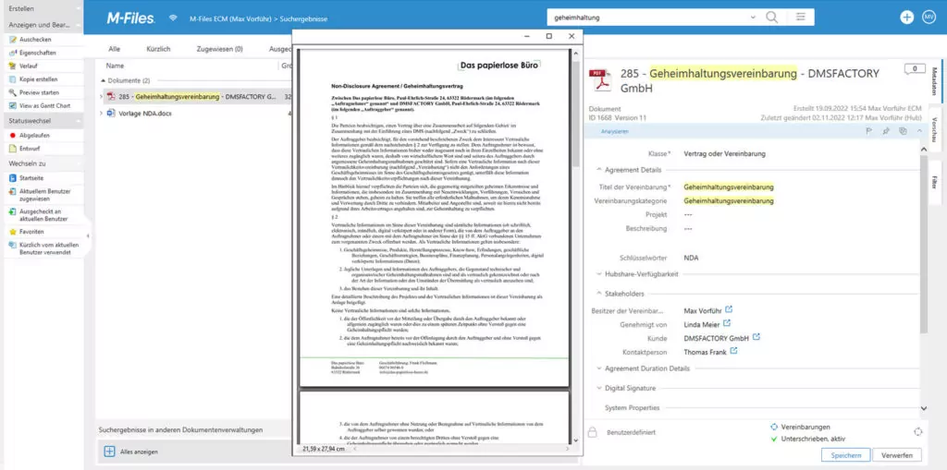Click Kopie erstellen in the sidebar

39,79
